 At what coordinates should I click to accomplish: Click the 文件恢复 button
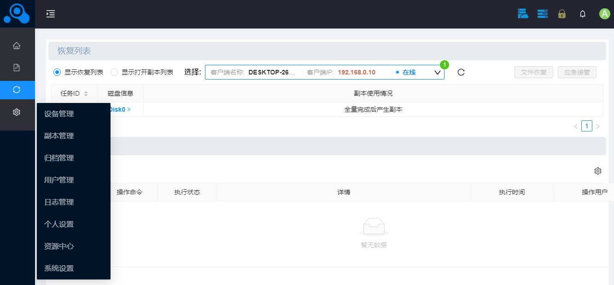[533, 72]
